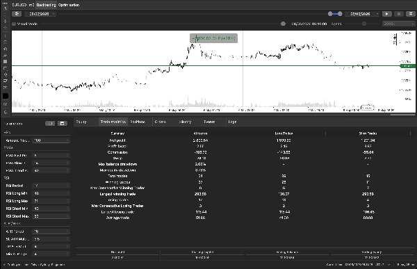Viewport: 417px width, 269px height.
Task: Click the Total trades row label
Action: (117, 176)
